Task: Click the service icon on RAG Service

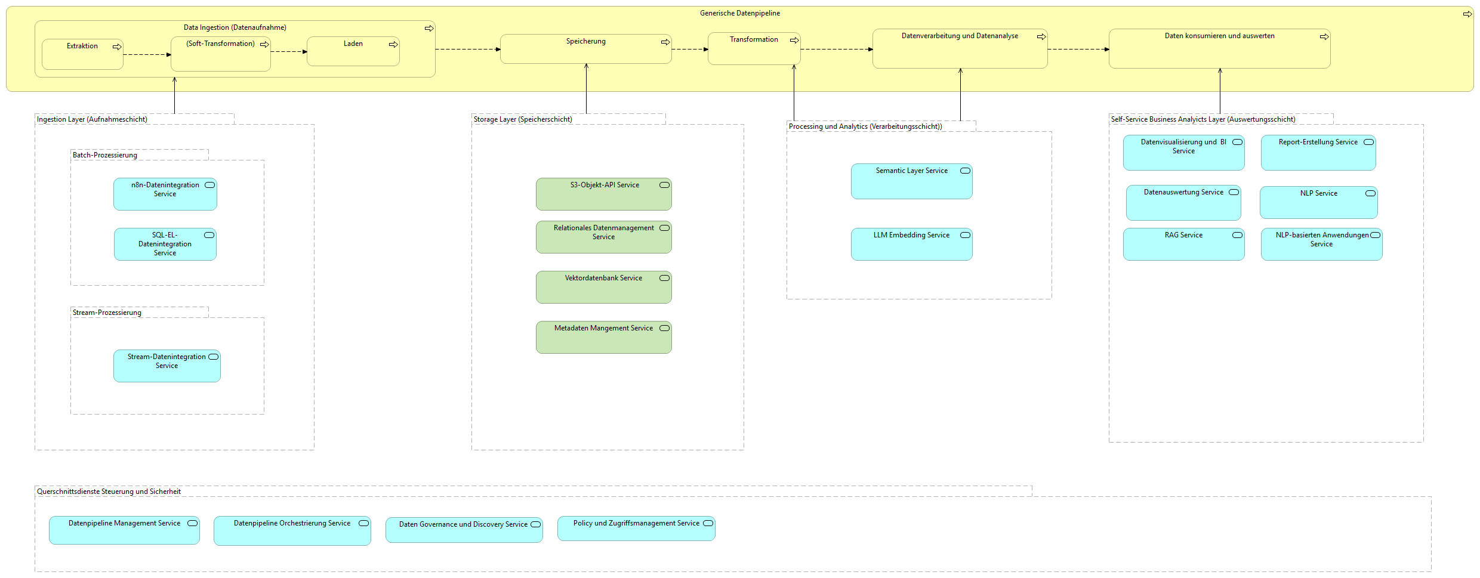Action: click(1237, 234)
